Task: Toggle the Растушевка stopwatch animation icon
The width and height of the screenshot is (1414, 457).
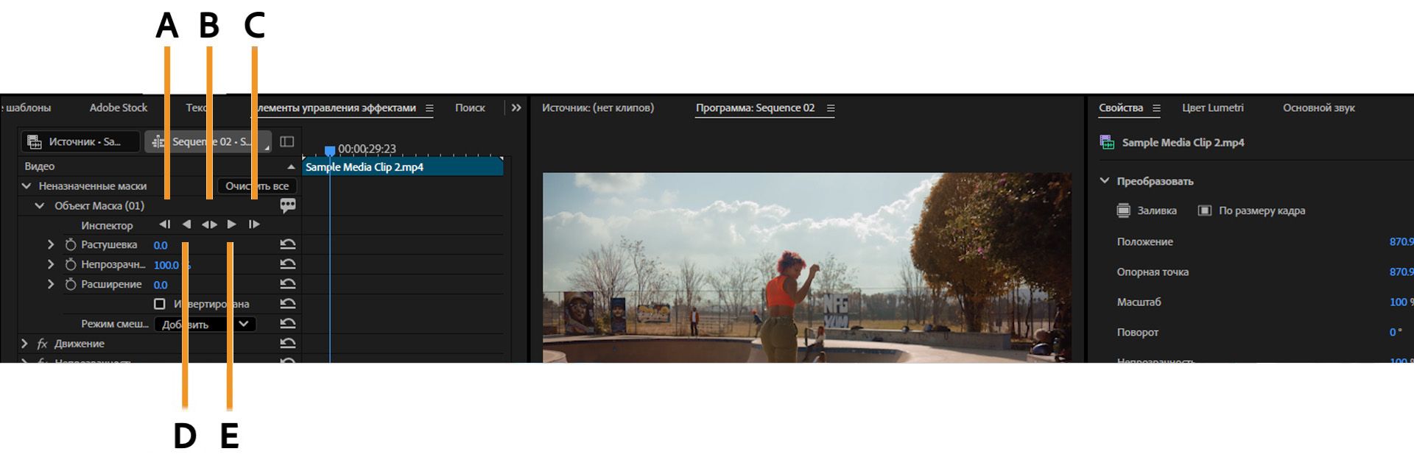Action: [71, 244]
